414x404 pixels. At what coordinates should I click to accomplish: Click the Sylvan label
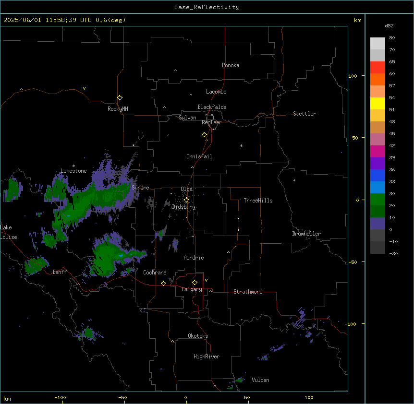point(187,118)
